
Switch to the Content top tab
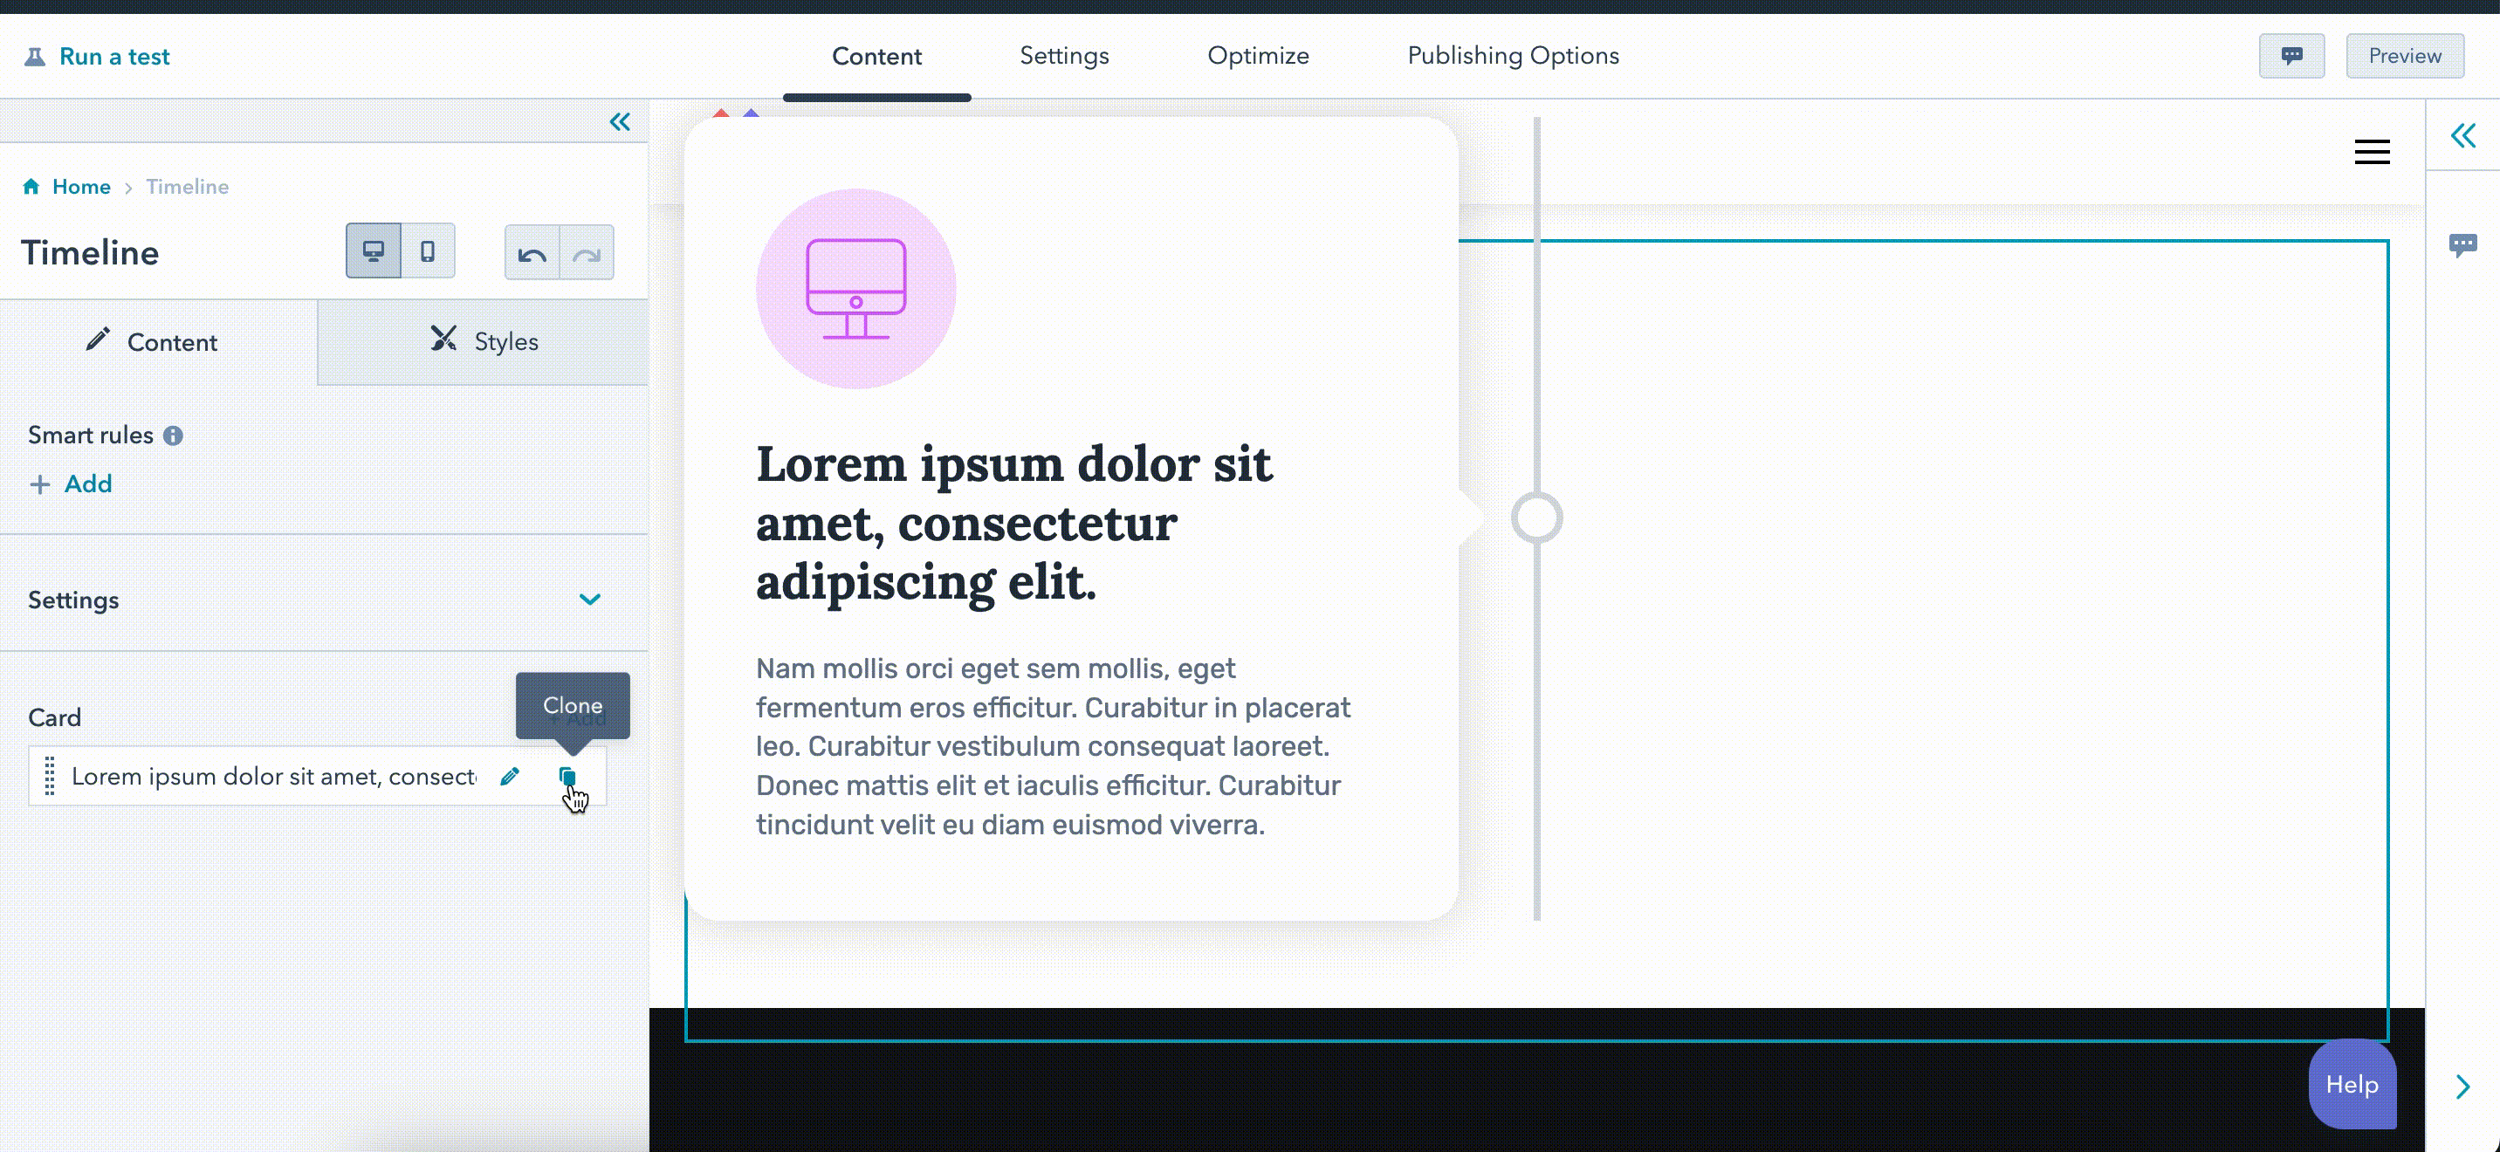click(x=876, y=56)
